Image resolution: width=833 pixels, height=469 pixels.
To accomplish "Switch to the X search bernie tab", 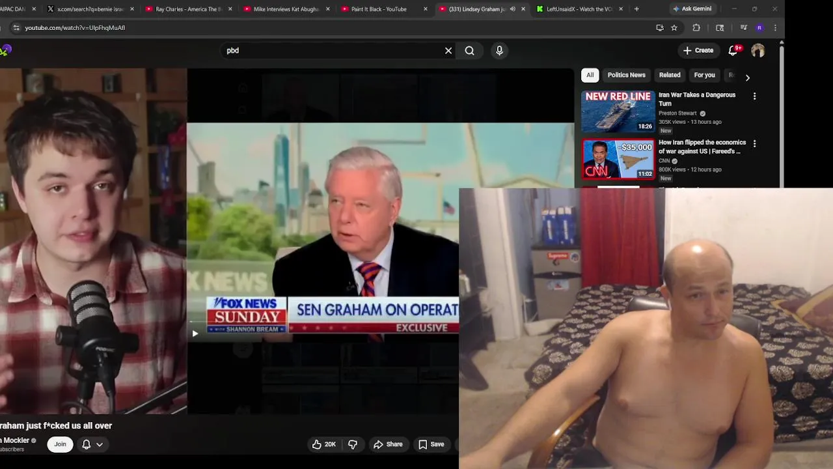I will [x=91, y=9].
